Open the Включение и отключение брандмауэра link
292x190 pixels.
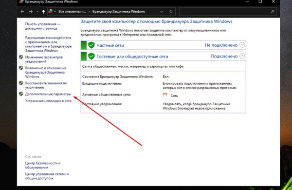tap(46, 72)
